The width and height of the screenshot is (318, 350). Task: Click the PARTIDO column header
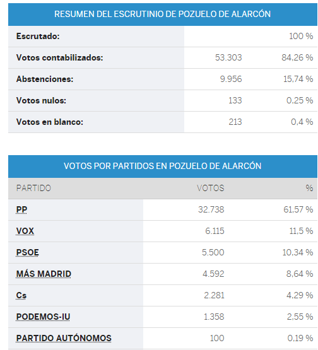[x=33, y=188]
